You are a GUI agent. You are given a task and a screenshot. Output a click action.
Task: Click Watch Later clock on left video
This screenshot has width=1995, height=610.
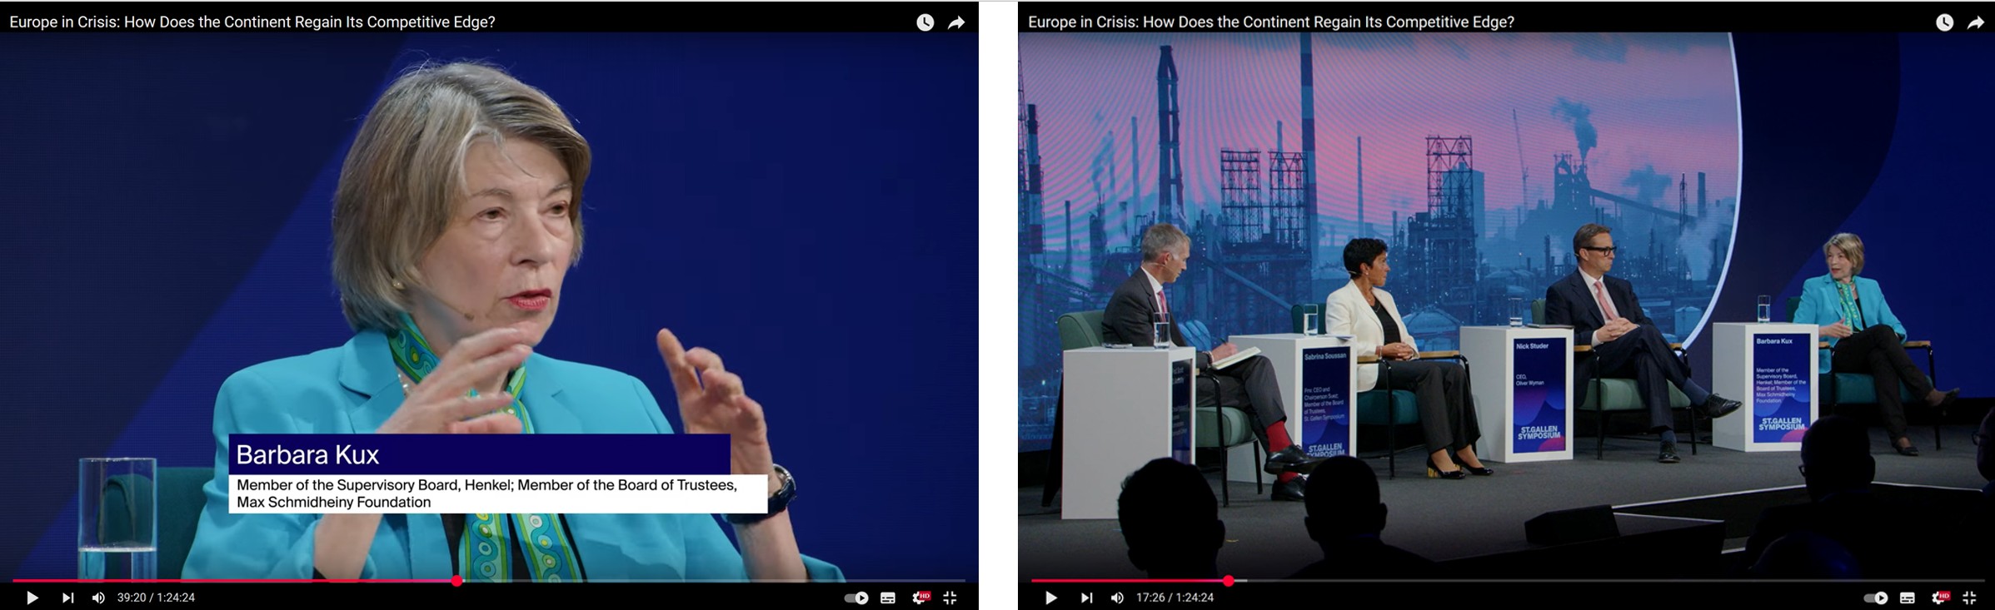[x=925, y=22]
